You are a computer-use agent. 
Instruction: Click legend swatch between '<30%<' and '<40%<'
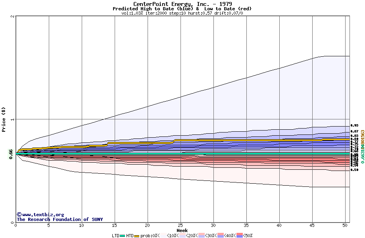point(221,236)
